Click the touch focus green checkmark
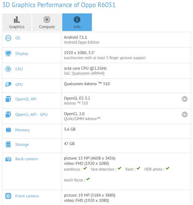This screenshot has height=205, width=193. pyautogui.click(x=88, y=179)
